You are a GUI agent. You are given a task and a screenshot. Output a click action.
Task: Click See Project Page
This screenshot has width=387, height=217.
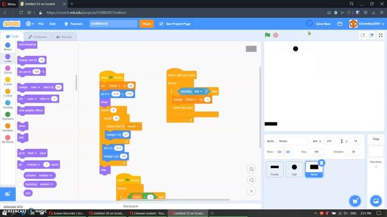175,24
